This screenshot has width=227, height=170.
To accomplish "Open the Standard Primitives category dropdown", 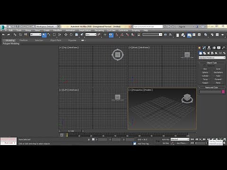I will tap(212, 58).
